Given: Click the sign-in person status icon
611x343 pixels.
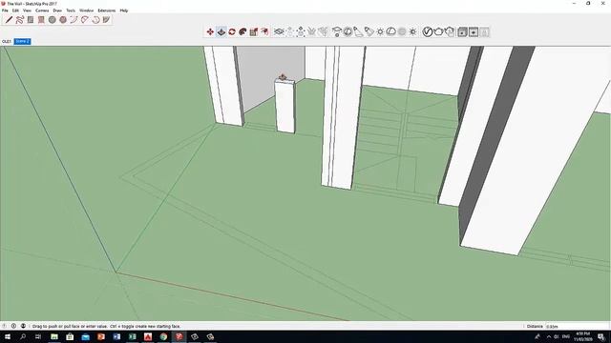Looking at the screenshot, I should coord(23,326).
